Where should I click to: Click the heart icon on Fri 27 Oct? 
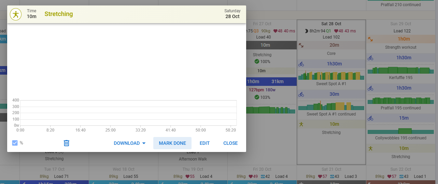tap(275, 31)
